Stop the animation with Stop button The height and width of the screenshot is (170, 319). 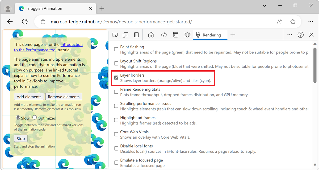tap(21, 138)
